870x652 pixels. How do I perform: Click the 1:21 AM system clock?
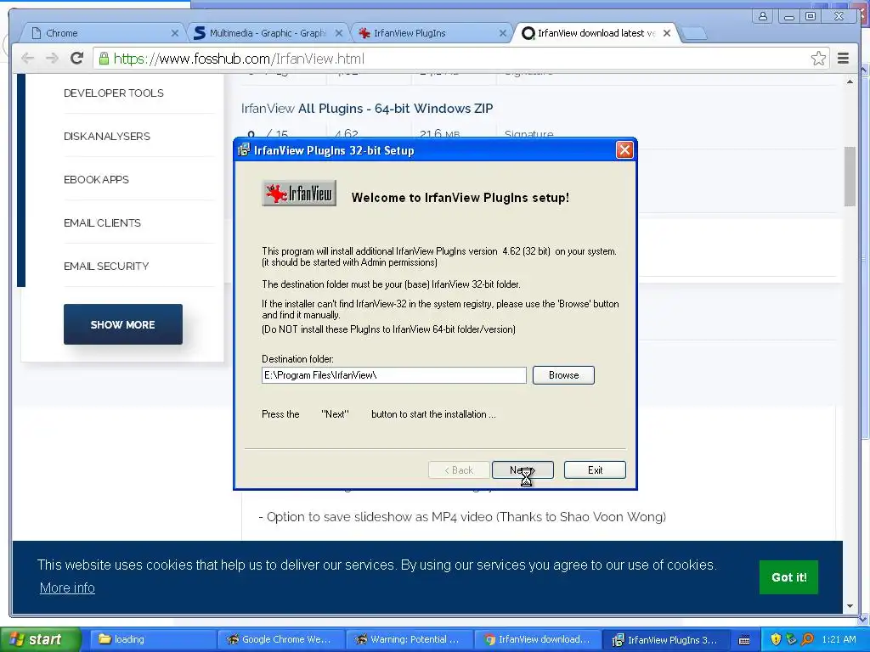click(839, 639)
